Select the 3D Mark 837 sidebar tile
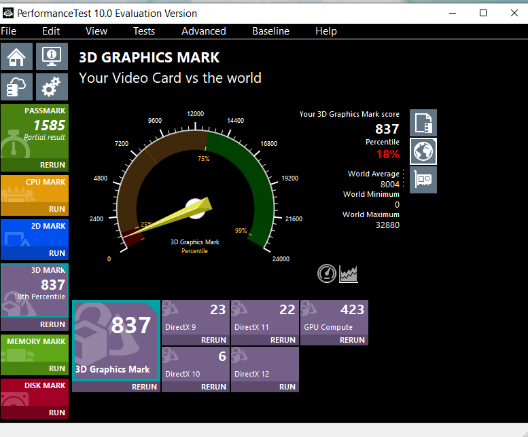Screen dimensions: 528x437 [35, 291]
